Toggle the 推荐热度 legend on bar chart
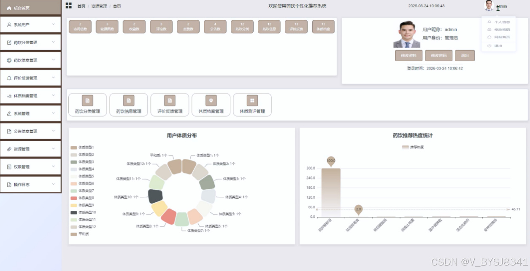The width and height of the screenshot is (530, 271). pyautogui.click(x=413, y=147)
